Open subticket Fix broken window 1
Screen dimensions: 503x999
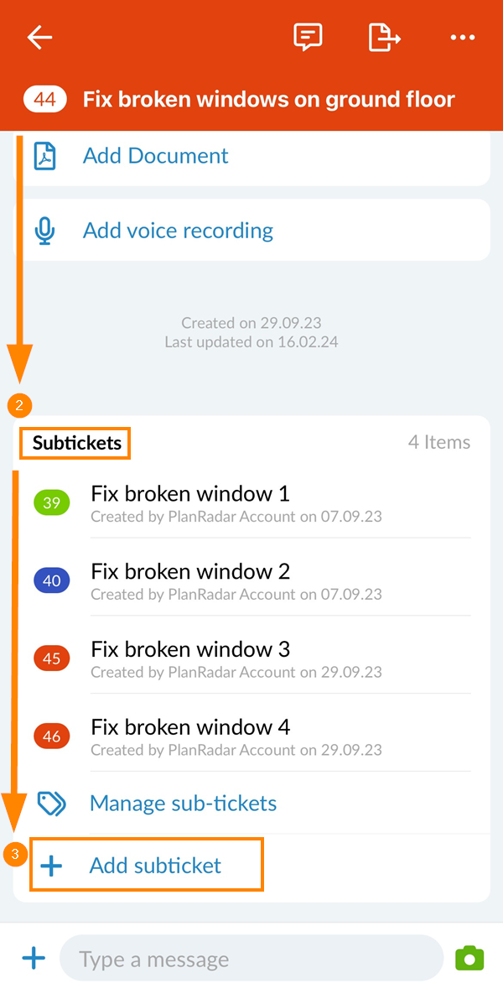pos(190,494)
